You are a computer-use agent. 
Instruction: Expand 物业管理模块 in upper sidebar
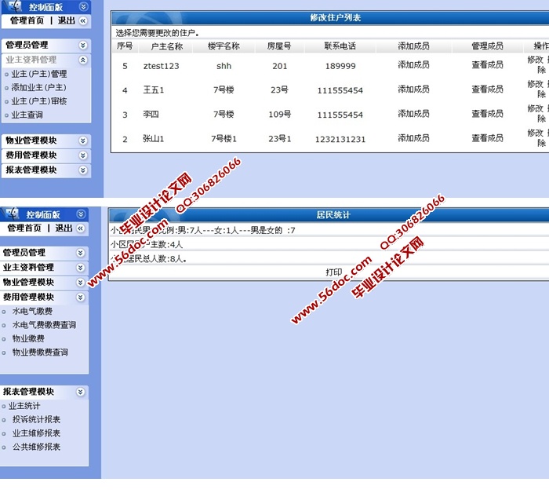[x=83, y=141]
